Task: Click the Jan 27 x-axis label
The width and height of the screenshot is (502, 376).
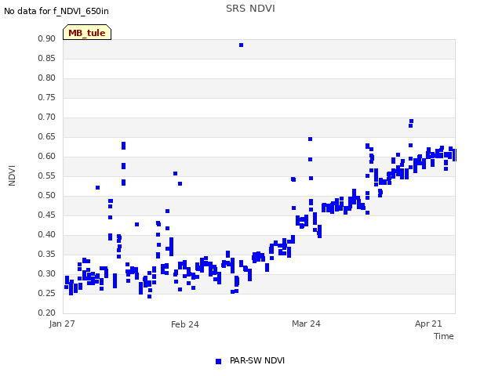Action: 62,324
